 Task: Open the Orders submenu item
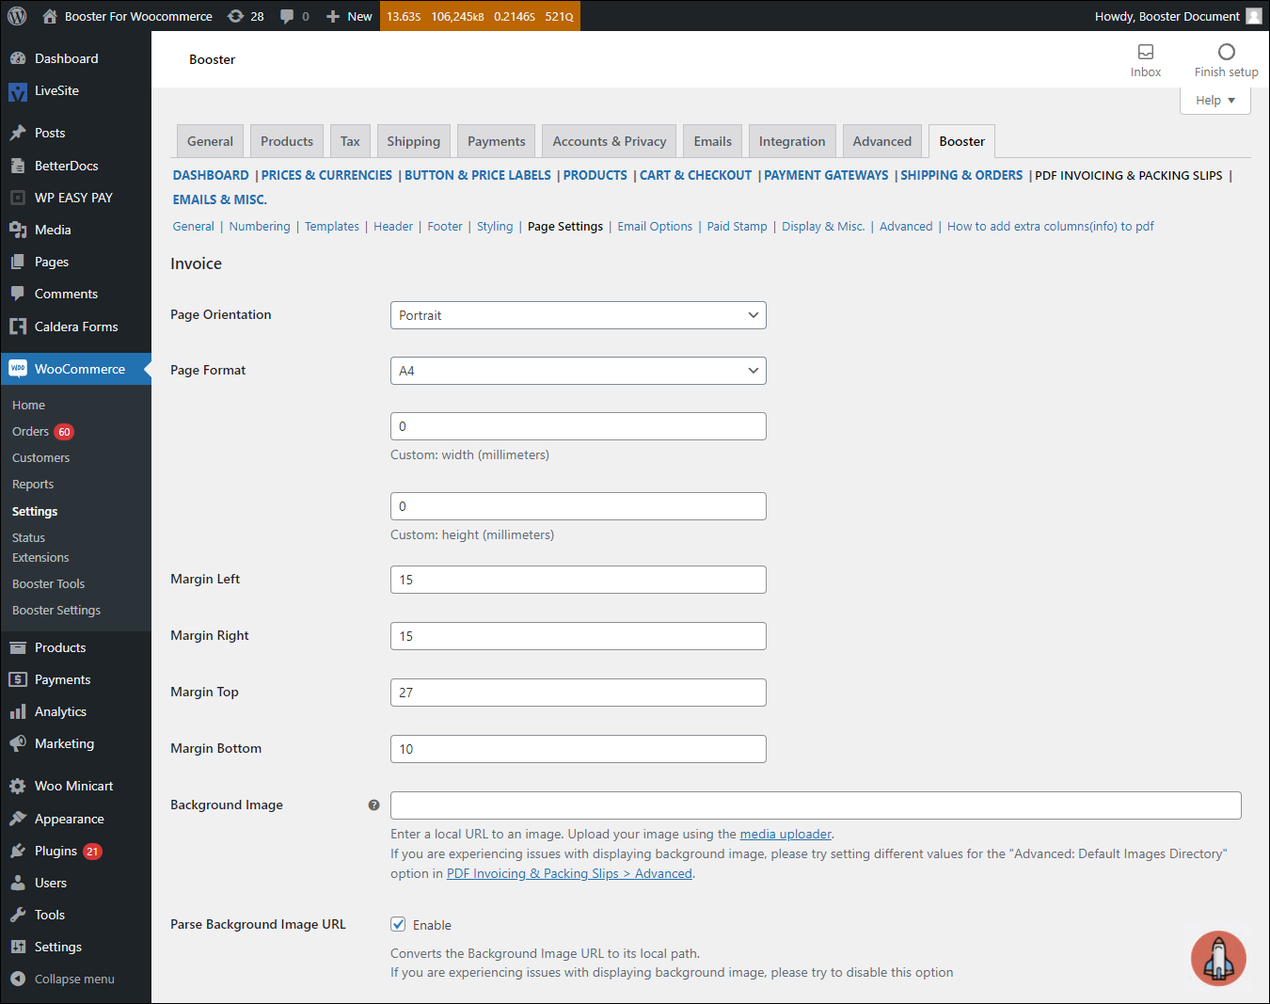click(x=30, y=432)
